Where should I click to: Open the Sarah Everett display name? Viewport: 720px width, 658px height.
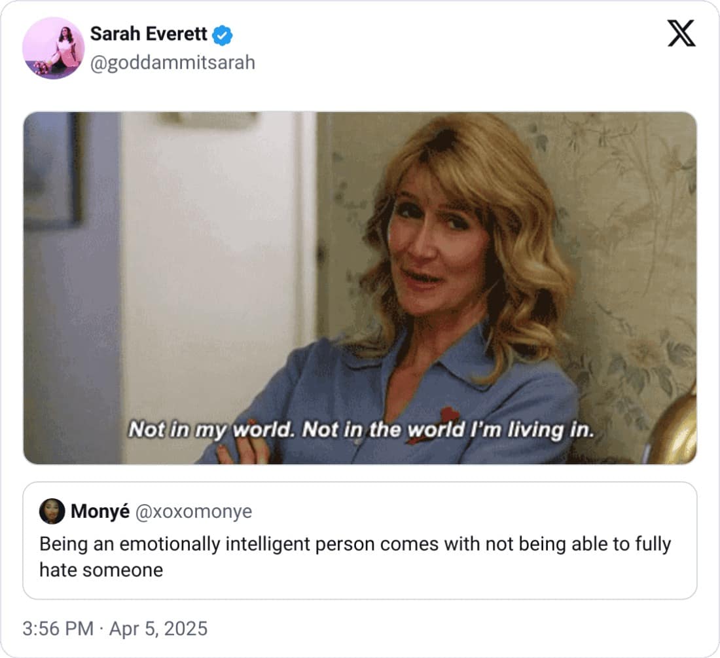149,34
